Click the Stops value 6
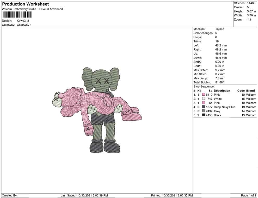The image size is (258, 198). point(216,37)
